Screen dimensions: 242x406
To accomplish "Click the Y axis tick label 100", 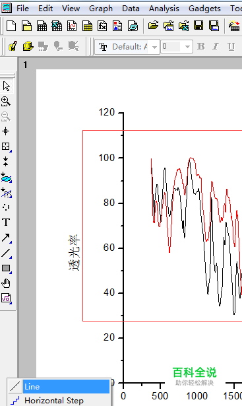I will pos(107,157).
